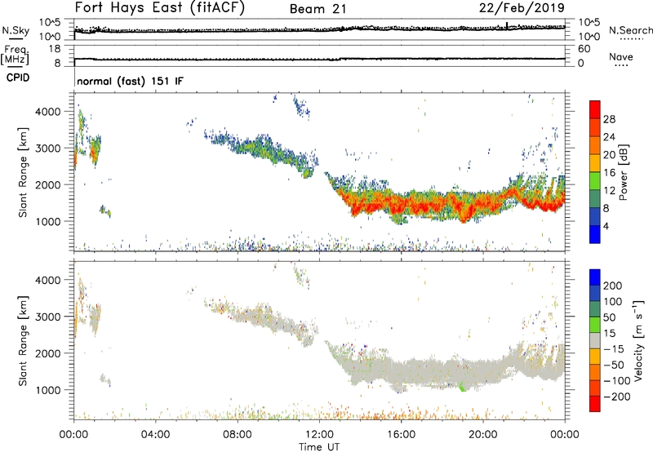Click the "Fort Hays East (fitACF)" plot title

[160, 7]
